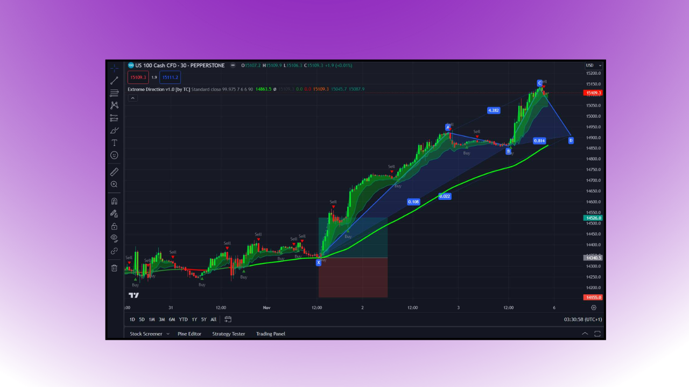Open the Pine Editor panel

189,333
